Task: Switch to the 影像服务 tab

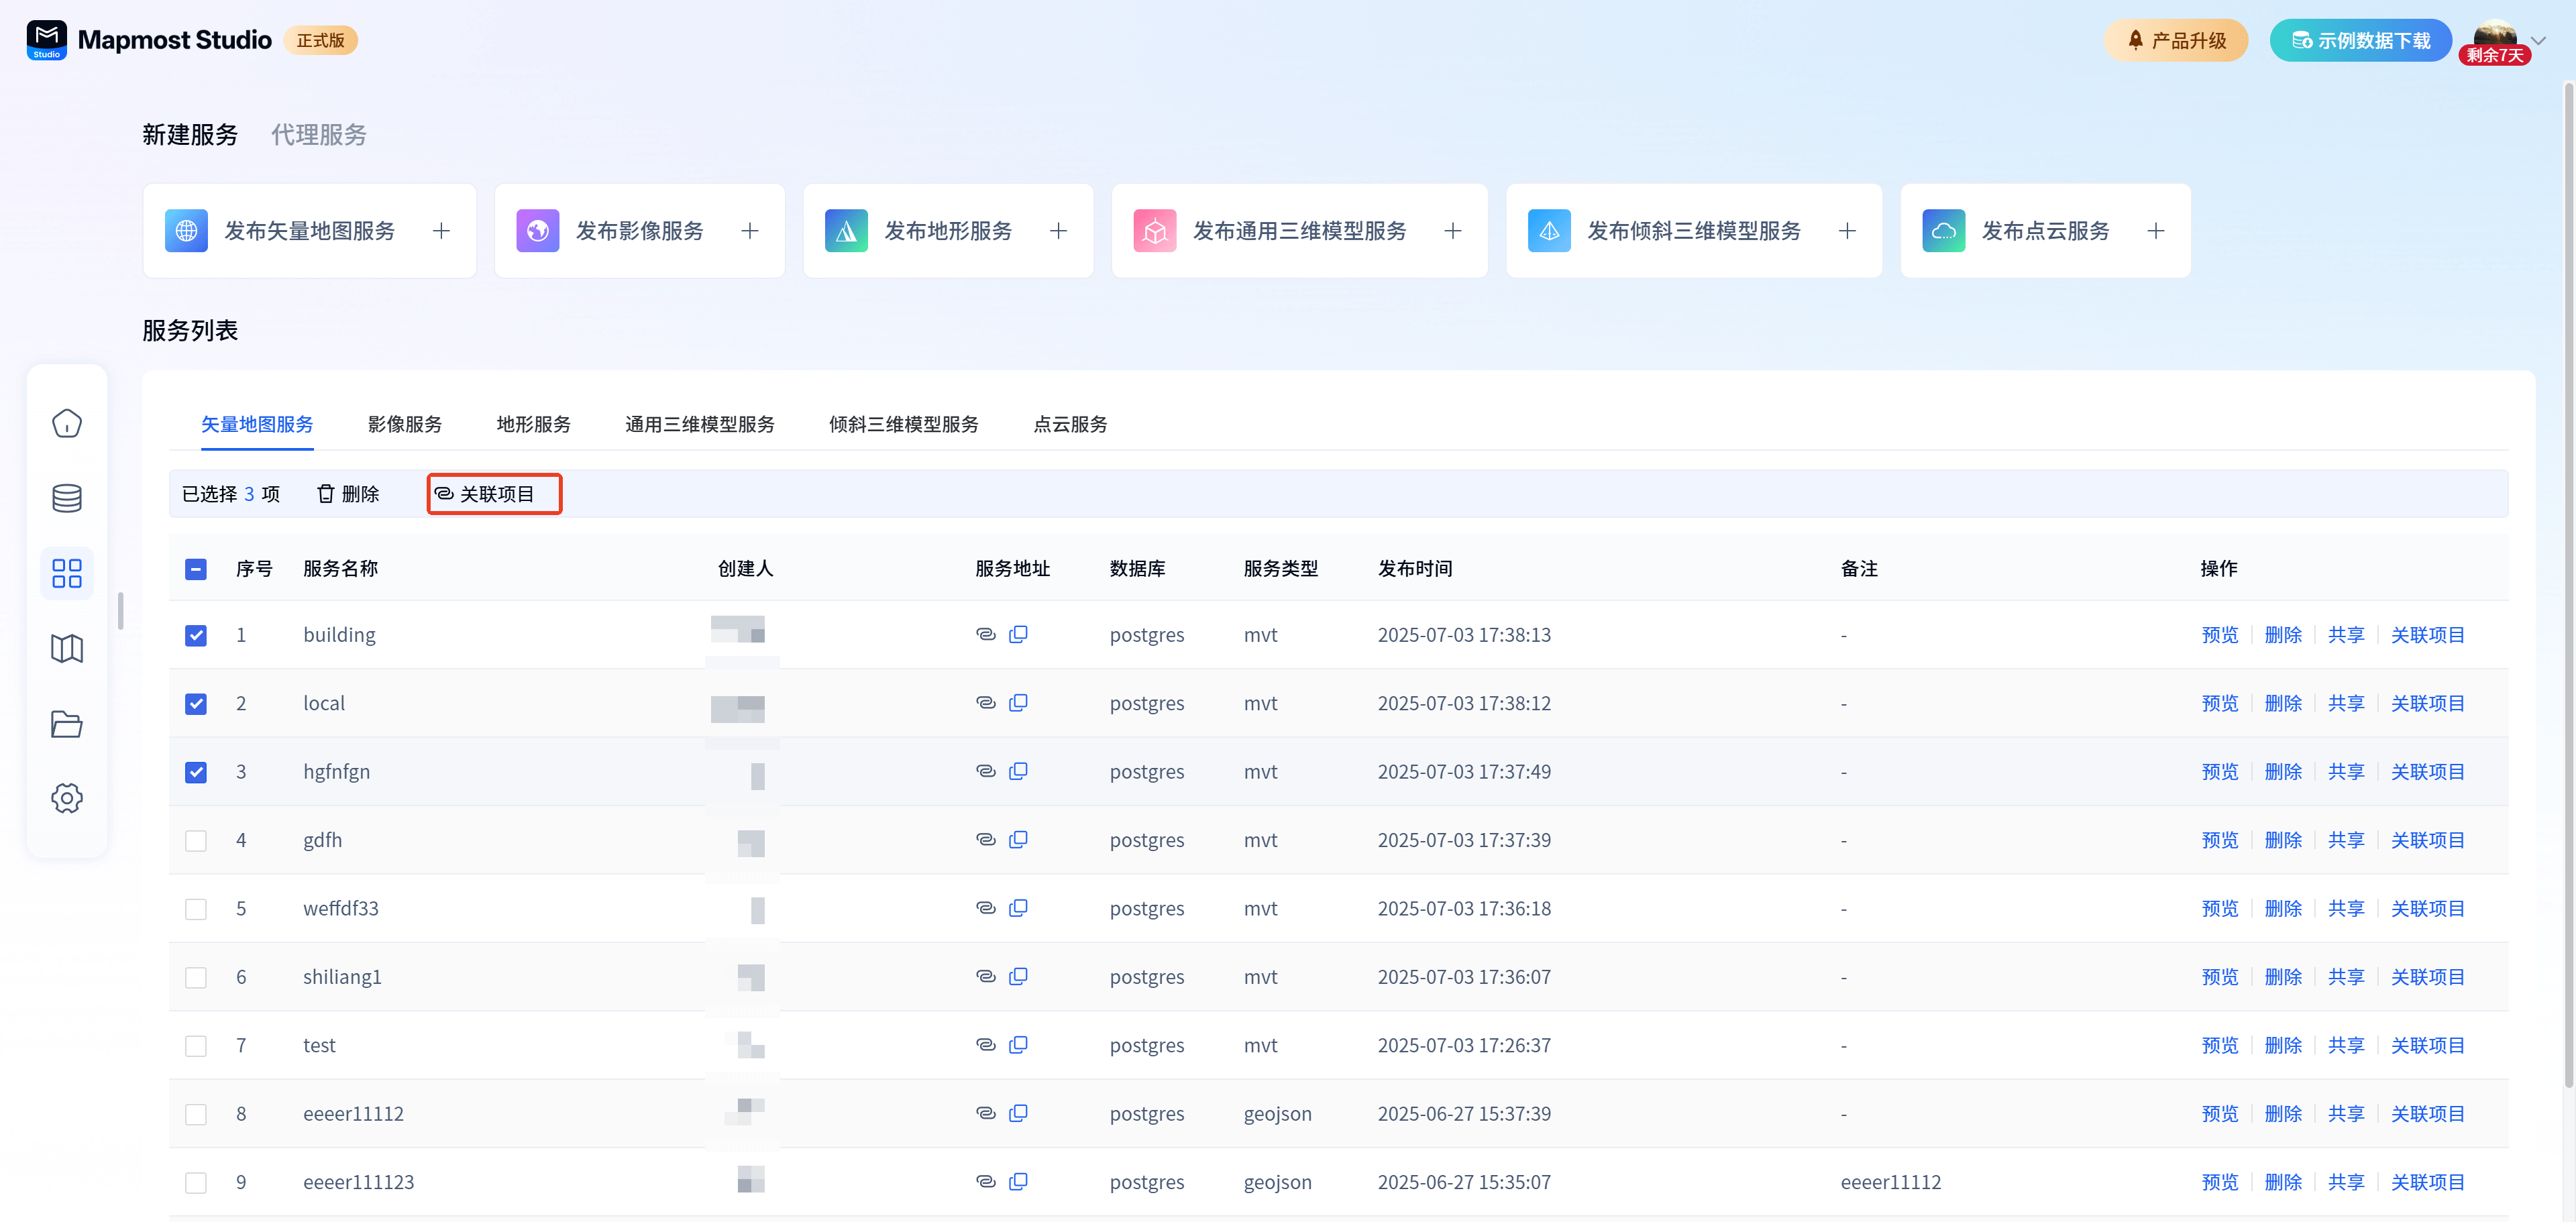Action: point(404,424)
